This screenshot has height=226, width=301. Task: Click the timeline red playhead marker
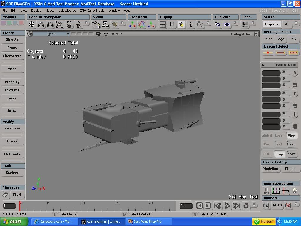point(20,206)
